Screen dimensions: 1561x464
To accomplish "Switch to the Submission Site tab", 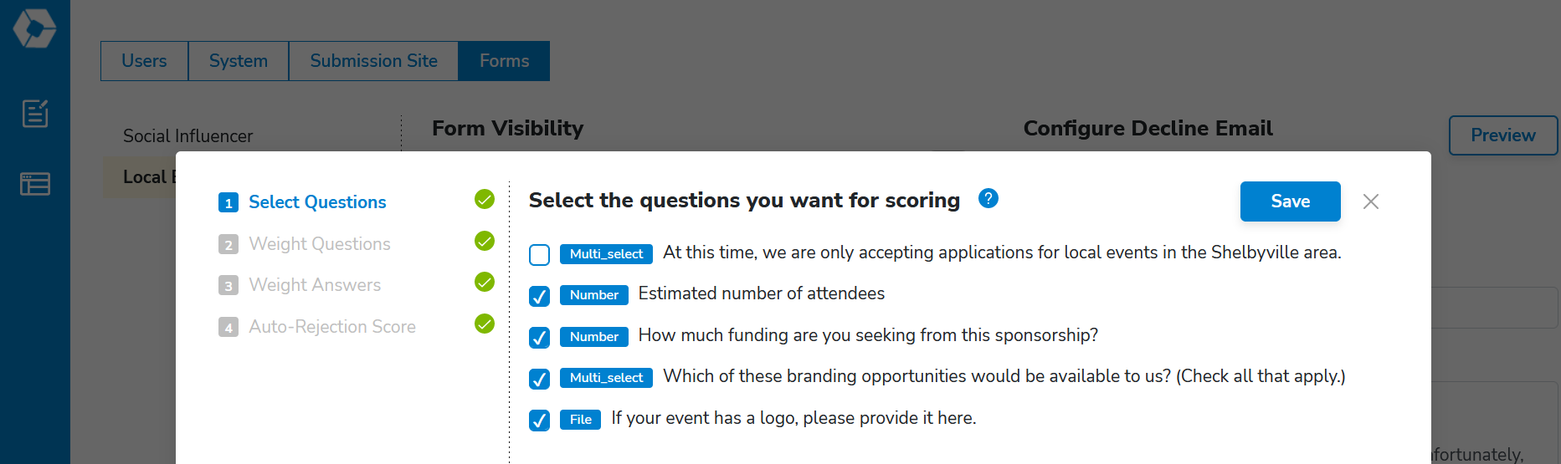I will tap(373, 61).
